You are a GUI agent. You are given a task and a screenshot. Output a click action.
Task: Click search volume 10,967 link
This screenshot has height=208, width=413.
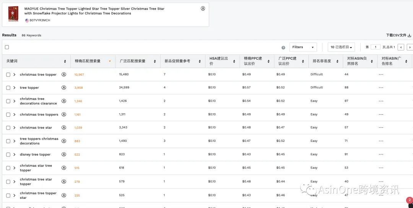point(79,75)
